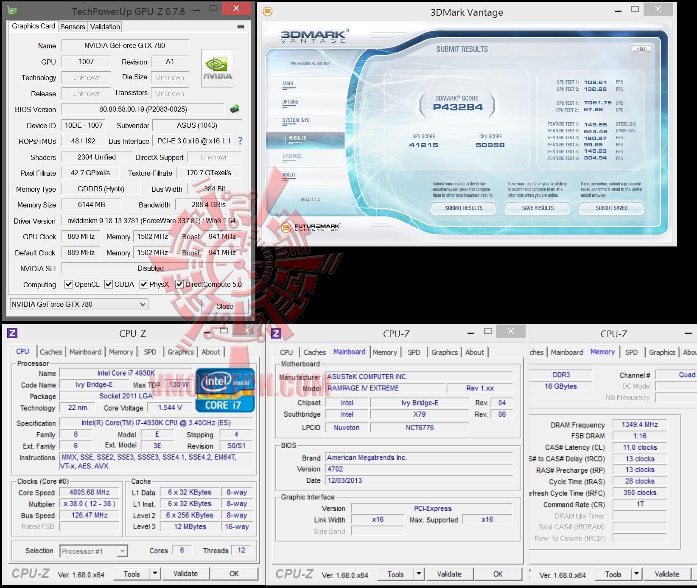This screenshot has width=697, height=588.
Task: Open the Memory tab in the Mainboard window
Action: click(x=385, y=352)
